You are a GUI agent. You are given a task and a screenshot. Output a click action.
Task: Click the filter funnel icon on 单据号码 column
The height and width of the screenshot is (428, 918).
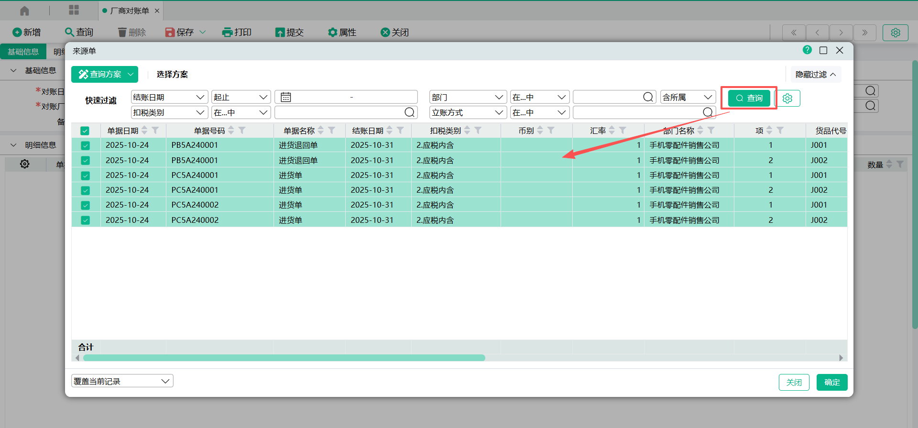242,131
